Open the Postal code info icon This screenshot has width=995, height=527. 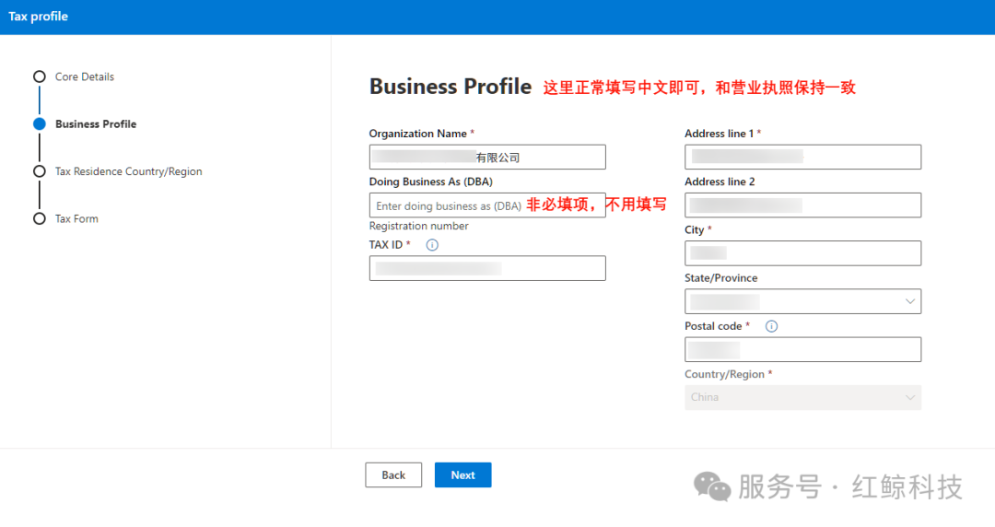[x=772, y=326]
